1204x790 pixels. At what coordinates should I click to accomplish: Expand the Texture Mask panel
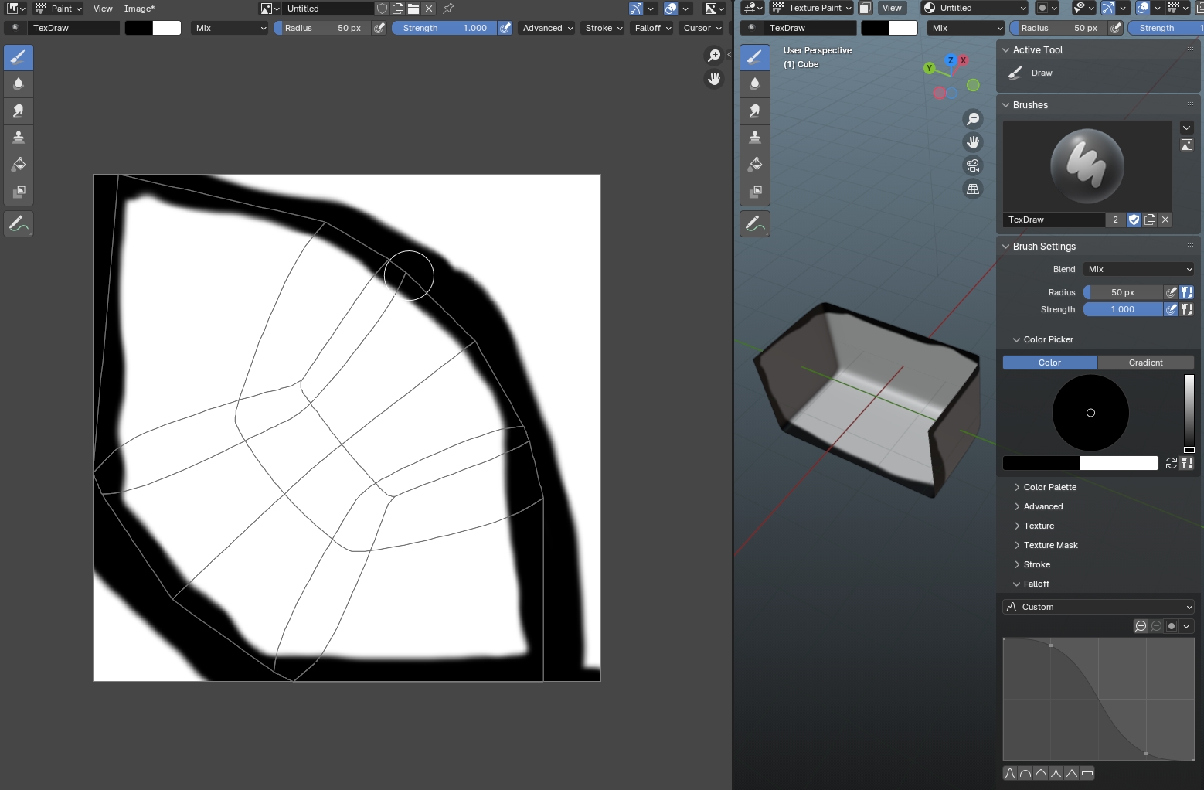(1050, 545)
